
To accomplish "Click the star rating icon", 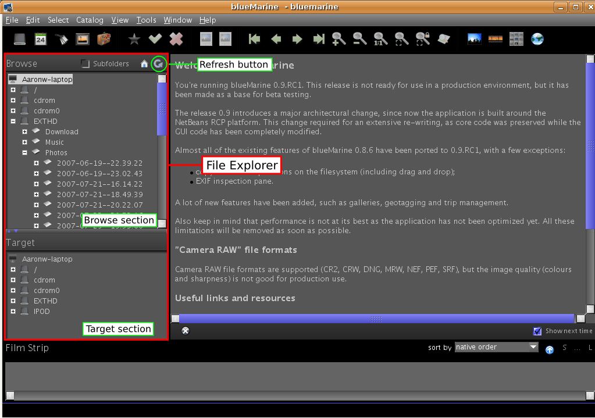I will [134, 39].
